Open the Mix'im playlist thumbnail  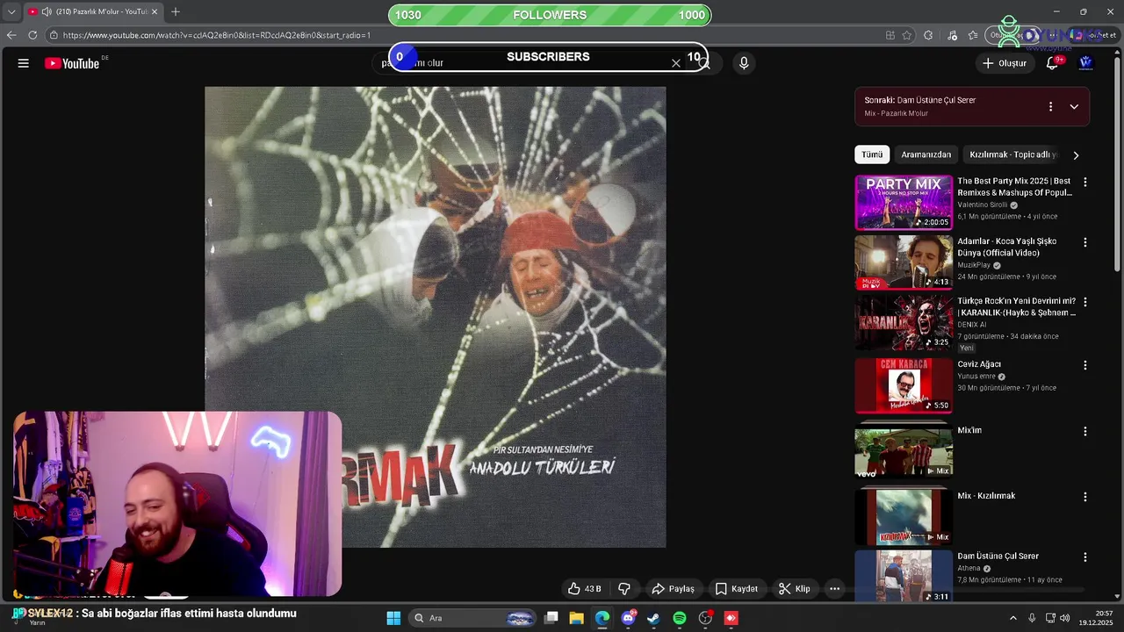pos(904,451)
